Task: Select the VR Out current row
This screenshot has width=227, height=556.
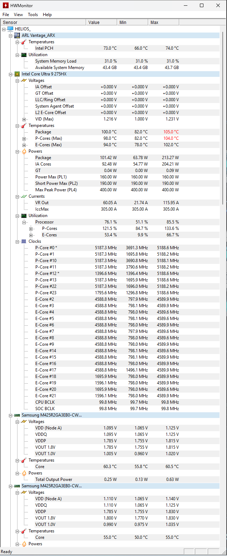Action: pos(110,203)
